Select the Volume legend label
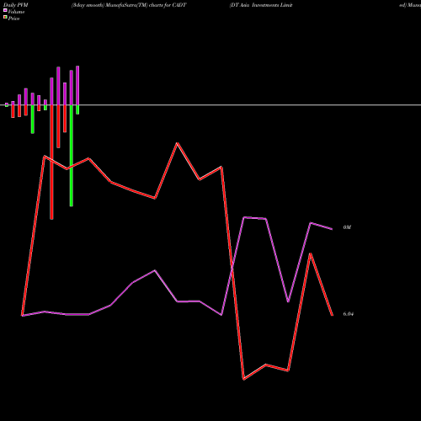The height and width of the screenshot is (421, 421). [x=16, y=12]
